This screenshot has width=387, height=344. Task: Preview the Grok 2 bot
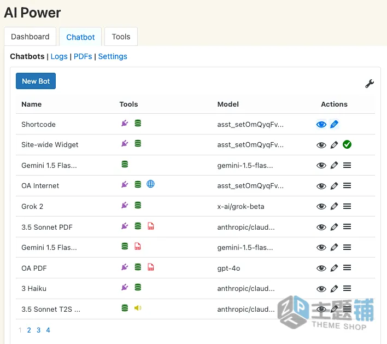(x=321, y=206)
